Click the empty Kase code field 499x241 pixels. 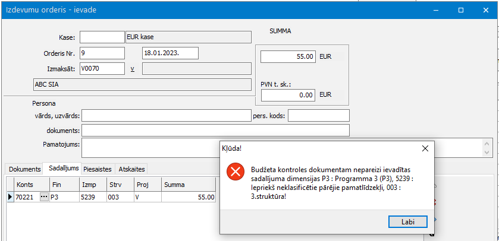102,37
